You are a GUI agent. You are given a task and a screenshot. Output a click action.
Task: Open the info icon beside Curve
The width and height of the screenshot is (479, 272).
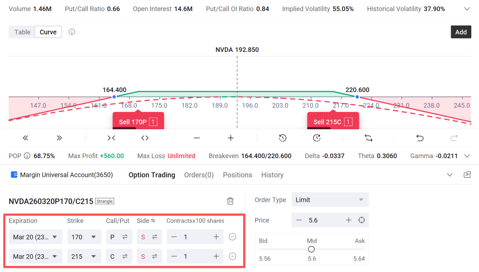click(72, 32)
